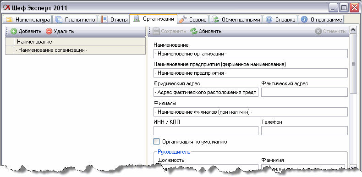Click the О программе info icon
The width and height of the screenshot is (362, 177).
click(304, 20)
